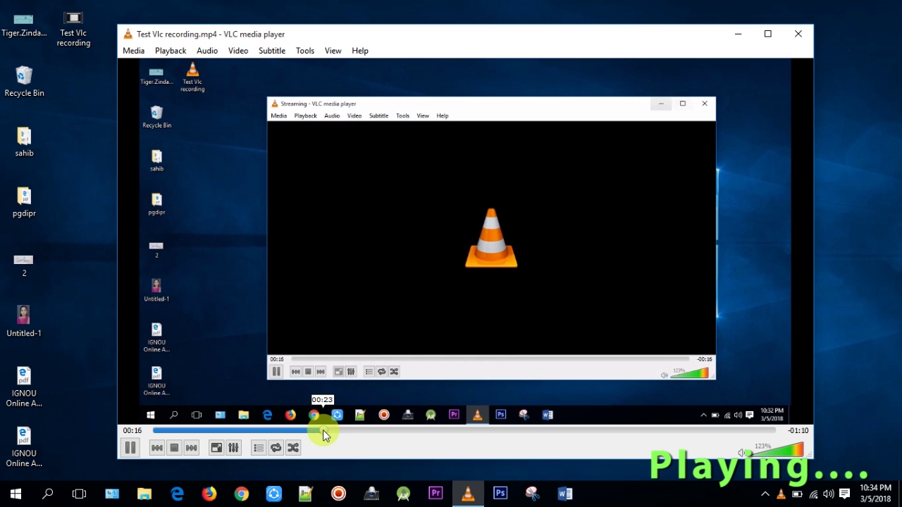Minimize the VLC media player window
902x507 pixels.
tap(738, 34)
